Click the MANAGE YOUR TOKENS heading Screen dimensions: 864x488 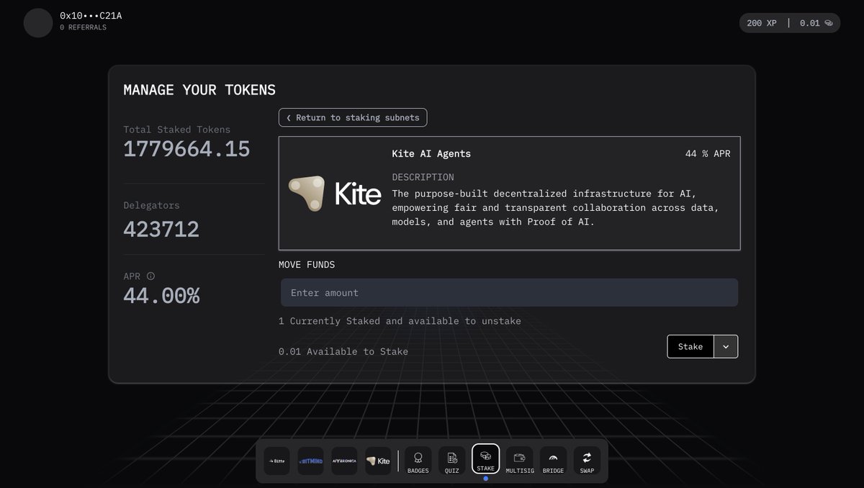click(x=199, y=90)
